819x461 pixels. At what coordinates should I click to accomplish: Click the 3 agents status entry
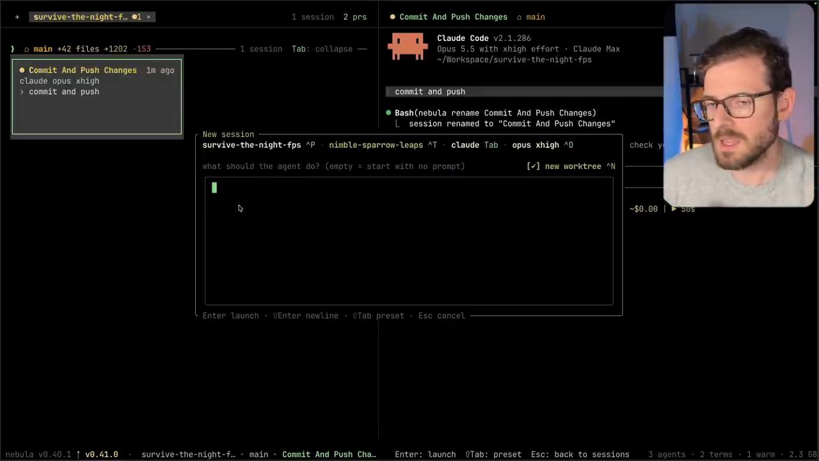click(x=667, y=455)
